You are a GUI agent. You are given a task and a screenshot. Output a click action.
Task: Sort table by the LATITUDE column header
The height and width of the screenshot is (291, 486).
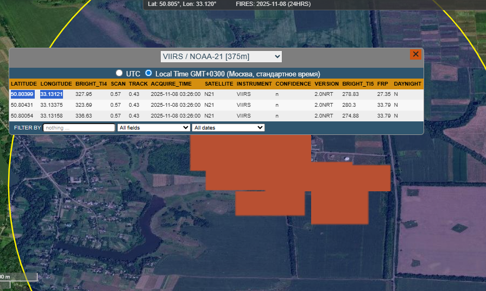24,84
